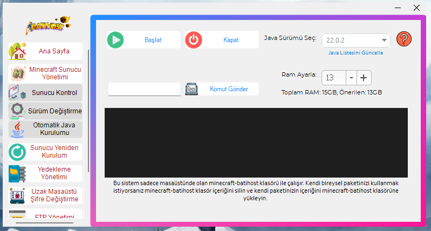
Task: Decrease RAM with the minus button
Action: (x=351, y=78)
